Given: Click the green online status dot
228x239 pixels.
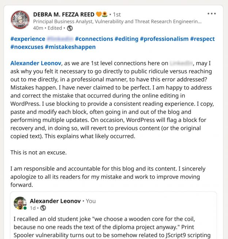Looking at the screenshot, I should 25,208.
